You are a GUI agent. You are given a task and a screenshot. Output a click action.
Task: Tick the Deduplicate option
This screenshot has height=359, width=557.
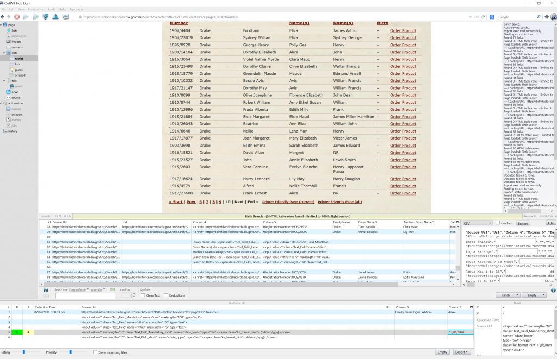(165, 295)
